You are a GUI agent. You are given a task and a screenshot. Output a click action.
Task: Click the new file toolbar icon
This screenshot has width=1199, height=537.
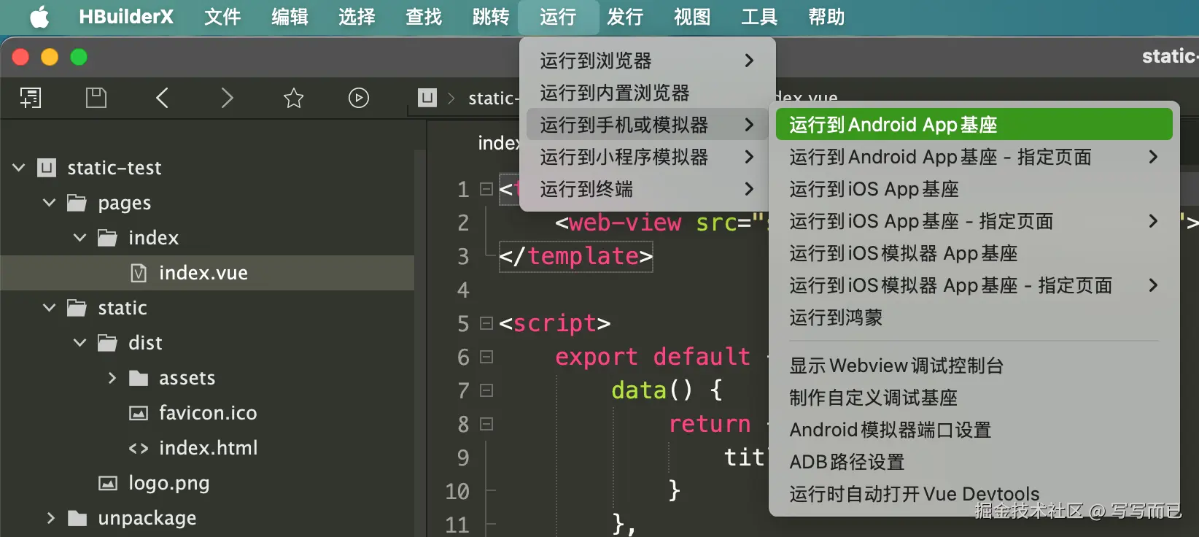coord(30,98)
